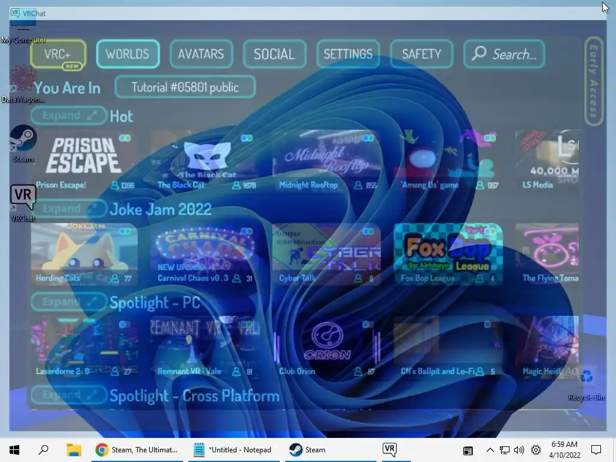Open the AVATARS tab
Image resolution: width=616 pixels, height=462 pixels.
(x=201, y=54)
